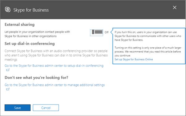Viewport: 186px width, 116px height.
Task: Open link to setup dial-in conferencing
Action: pyautogui.click(x=54, y=66)
